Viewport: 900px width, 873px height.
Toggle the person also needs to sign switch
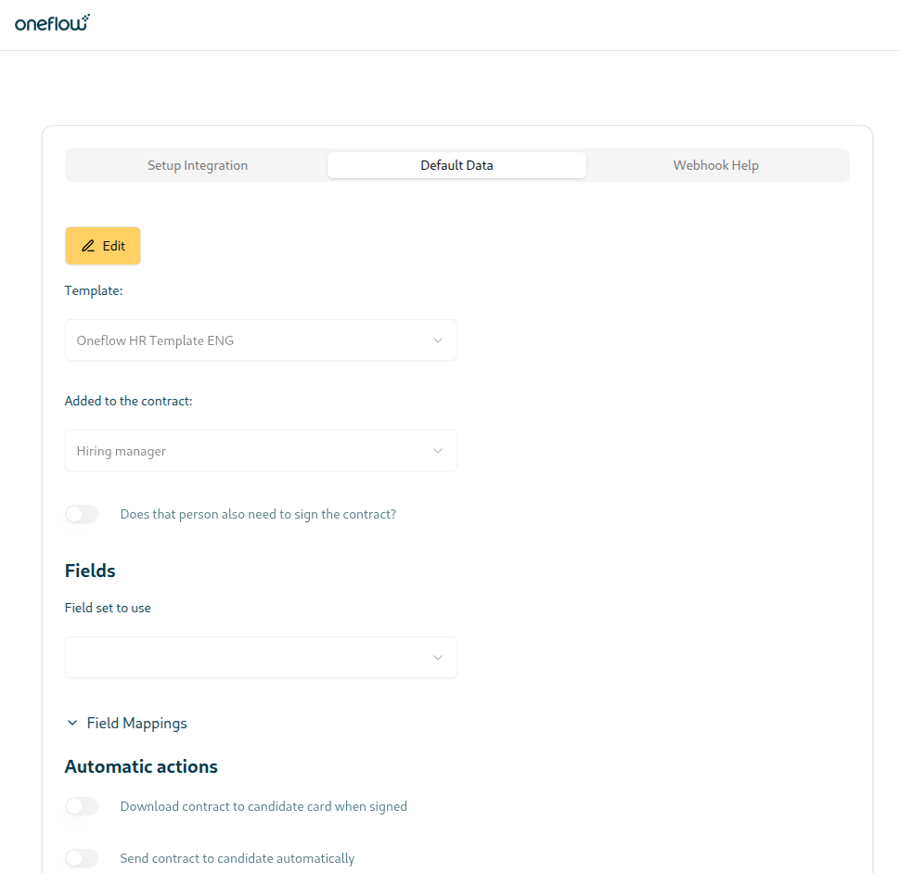pos(82,514)
